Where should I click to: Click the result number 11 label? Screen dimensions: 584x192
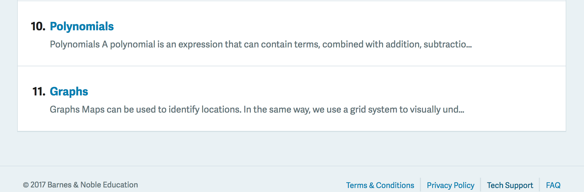point(39,92)
